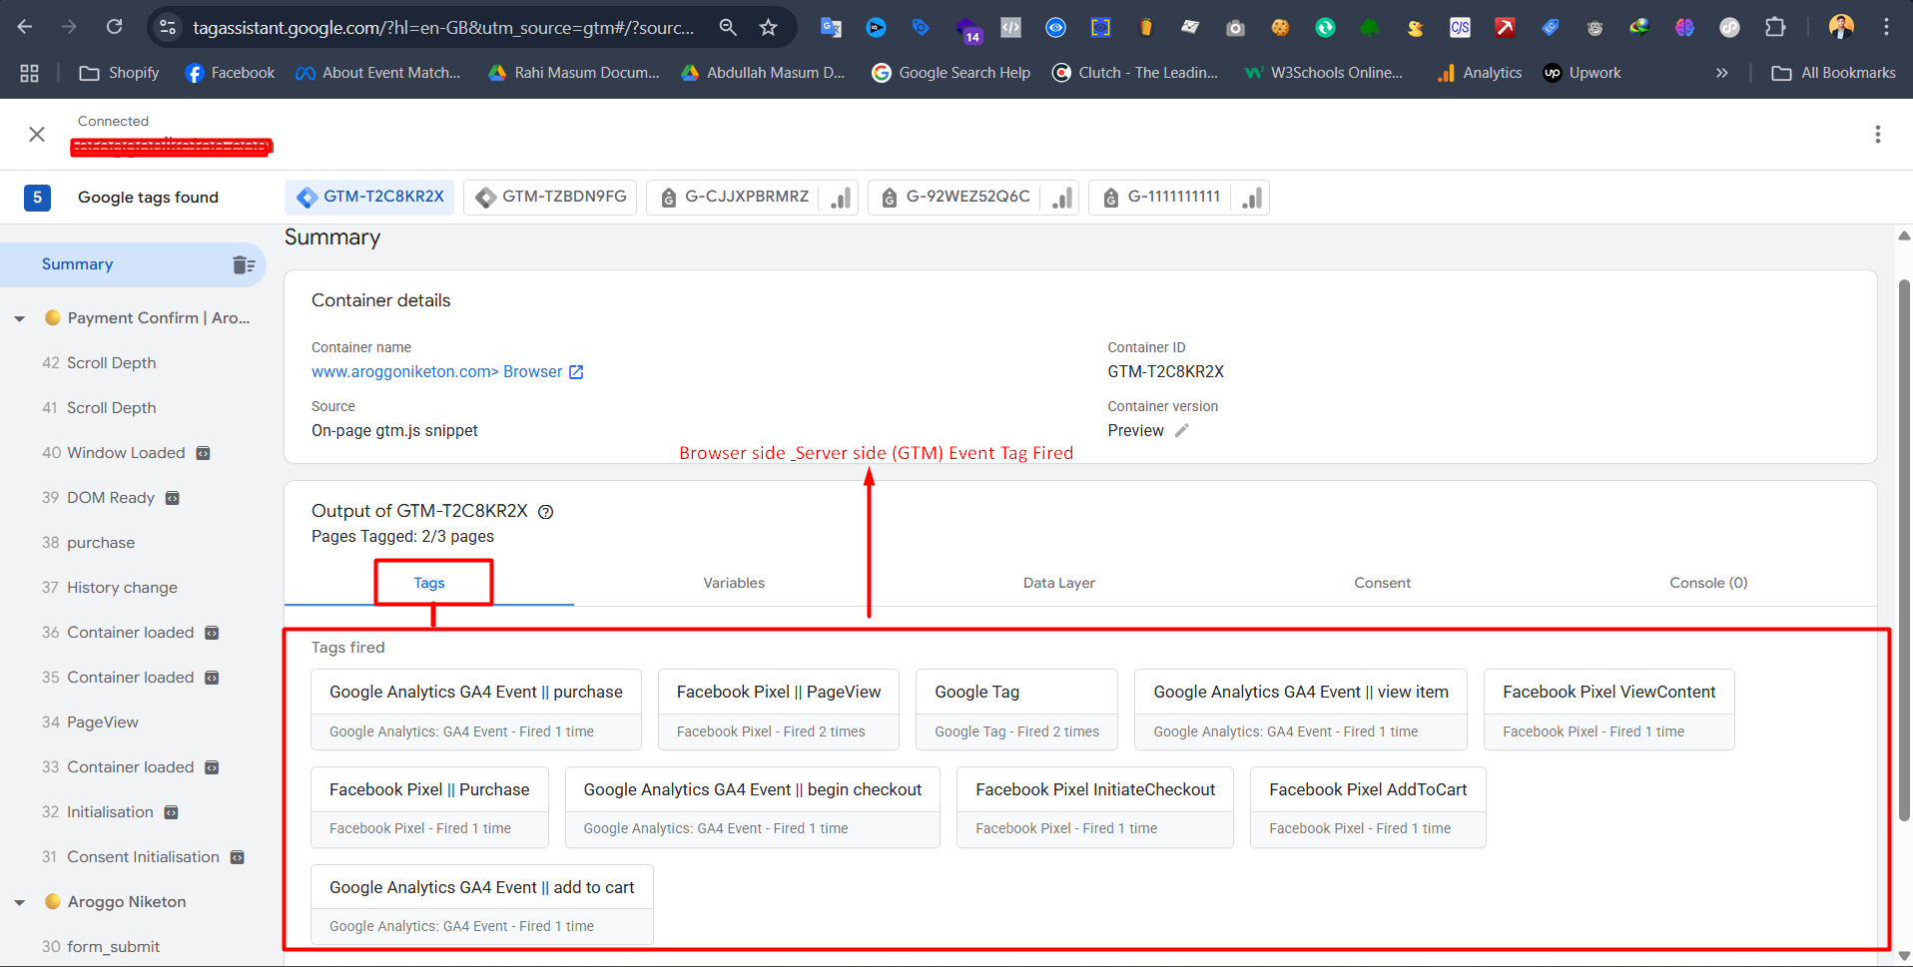Select the GTM-TZBDN9FG container tag

point(552,197)
